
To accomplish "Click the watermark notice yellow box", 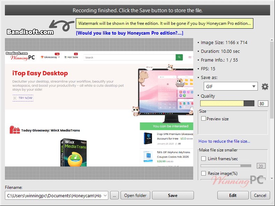I will click(x=165, y=23).
